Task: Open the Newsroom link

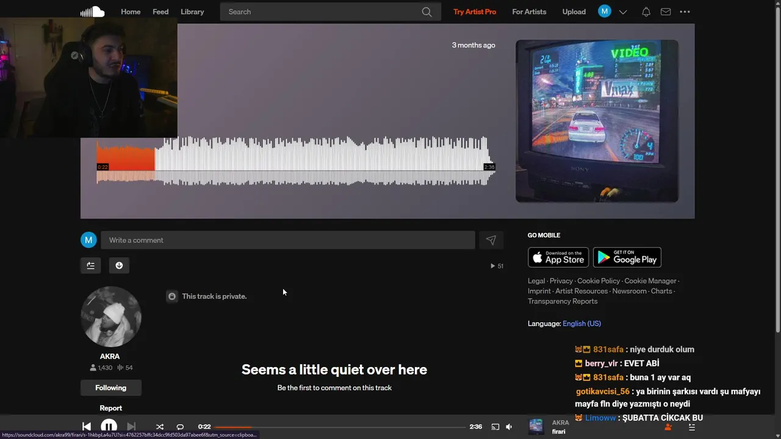Action: (x=629, y=291)
